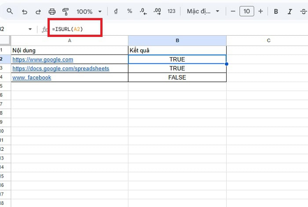Viewport: 308px width, 207px height.
Task: Decrease the font size with minus
Action: 233,11
